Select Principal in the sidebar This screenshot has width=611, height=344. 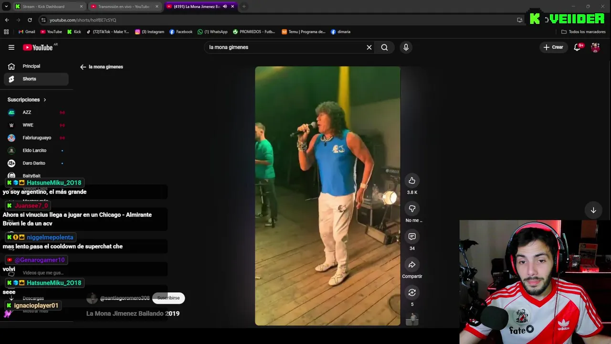[36, 66]
